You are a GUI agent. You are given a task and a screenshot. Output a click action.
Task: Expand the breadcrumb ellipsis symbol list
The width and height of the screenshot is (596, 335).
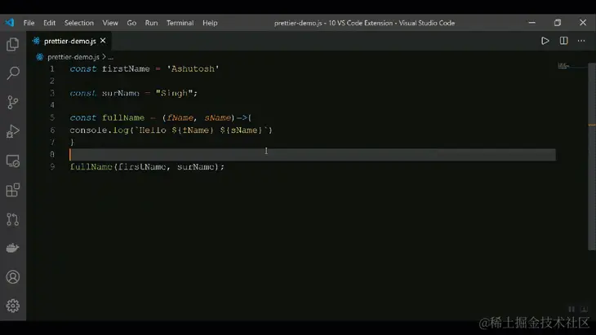(110, 57)
